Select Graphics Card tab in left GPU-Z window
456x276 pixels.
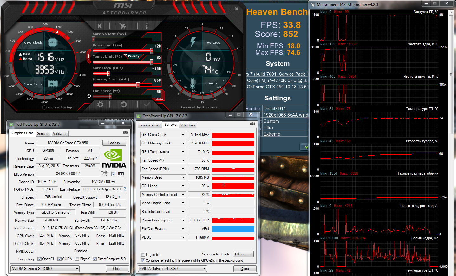(23, 133)
